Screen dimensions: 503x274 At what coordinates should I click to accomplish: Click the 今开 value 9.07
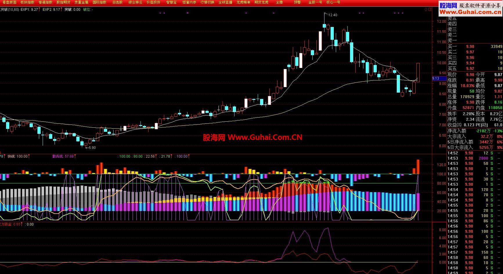coord(498,75)
